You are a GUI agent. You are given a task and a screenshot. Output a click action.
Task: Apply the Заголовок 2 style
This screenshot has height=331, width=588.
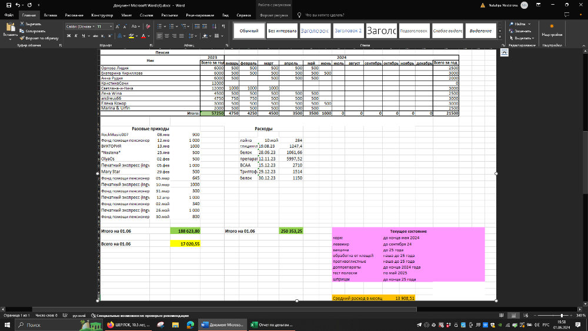tap(348, 31)
